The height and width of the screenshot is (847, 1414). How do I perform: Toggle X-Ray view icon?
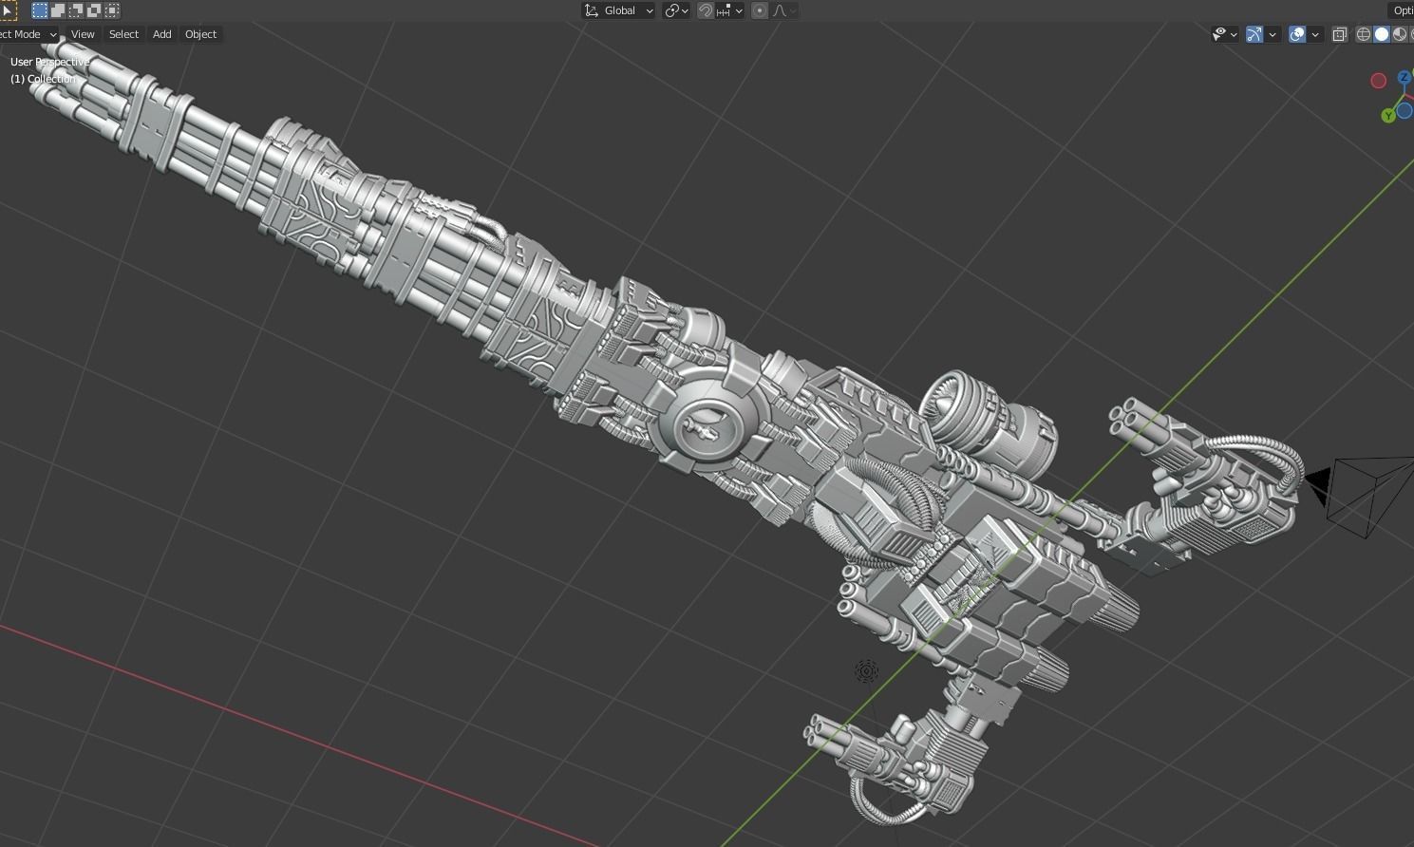point(1340,34)
